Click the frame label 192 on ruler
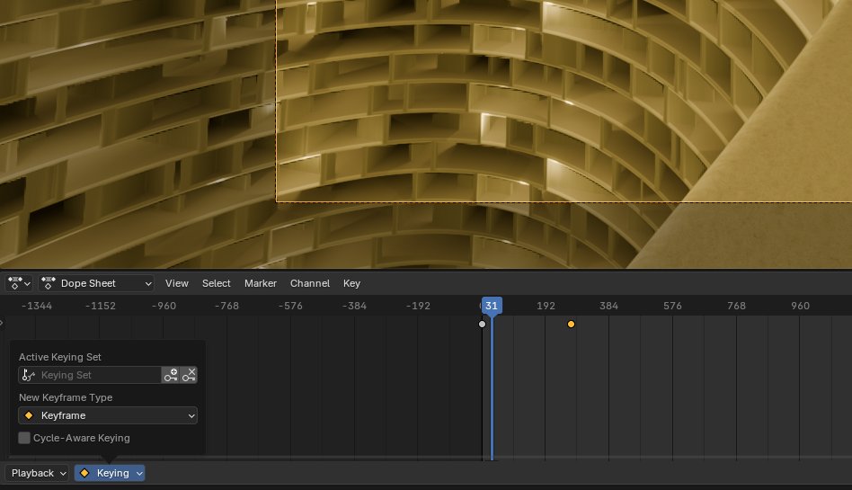The height and width of the screenshot is (490, 852). point(546,306)
